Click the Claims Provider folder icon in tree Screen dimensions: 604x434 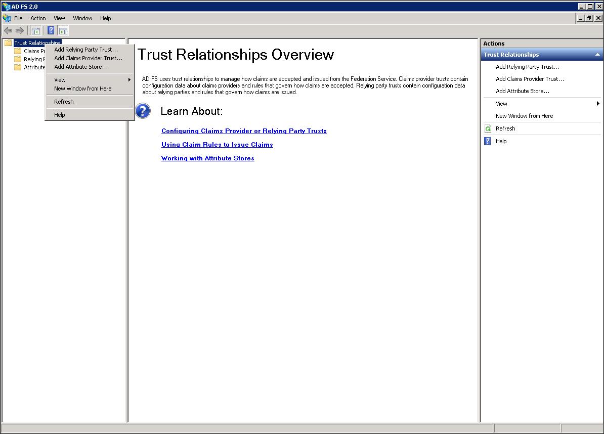[18, 51]
